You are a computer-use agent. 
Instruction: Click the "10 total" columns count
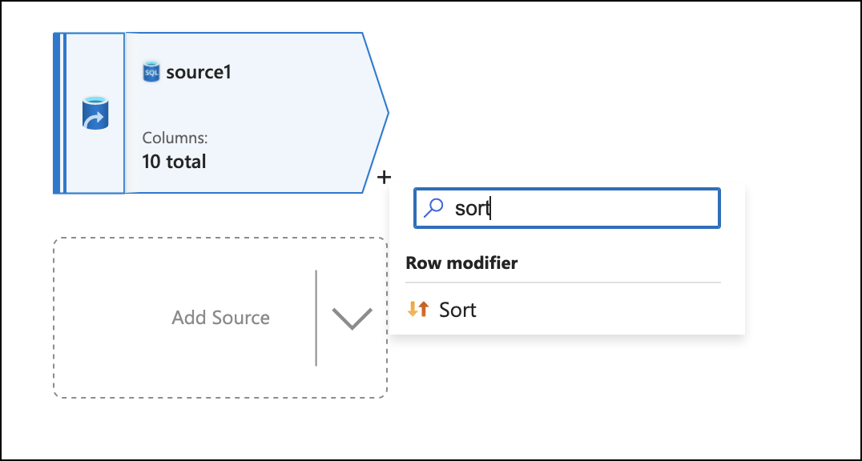point(174,162)
